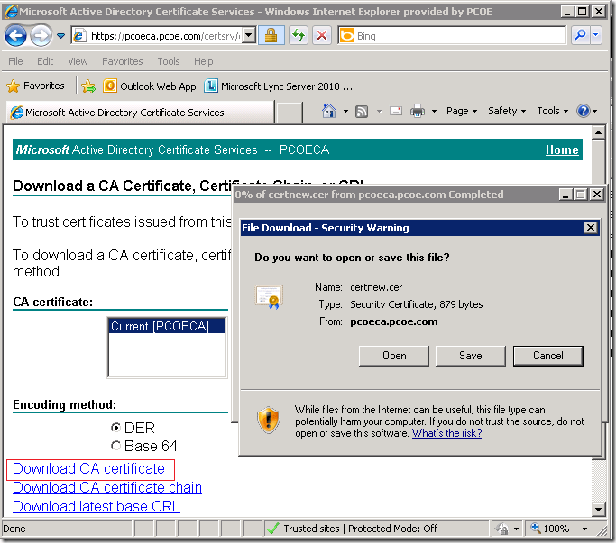Click Save in File Download dialog

tap(470, 356)
